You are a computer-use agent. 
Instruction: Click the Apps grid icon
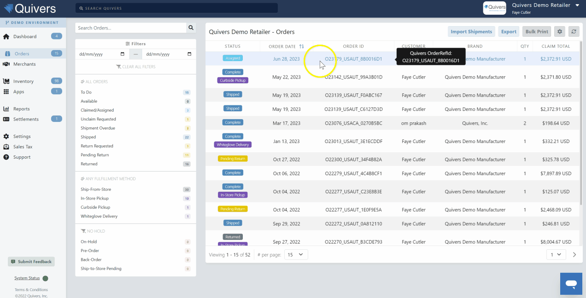tap(6, 92)
